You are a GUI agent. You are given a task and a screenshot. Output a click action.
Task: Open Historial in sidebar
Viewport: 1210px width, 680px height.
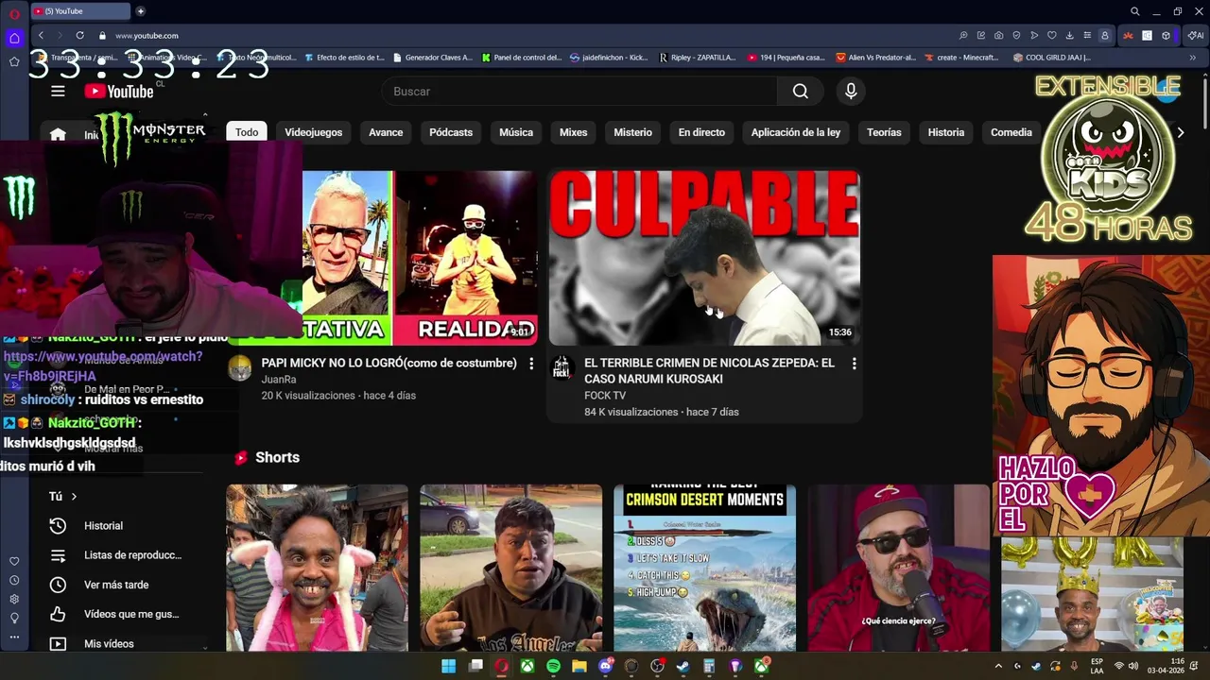coord(103,526)
